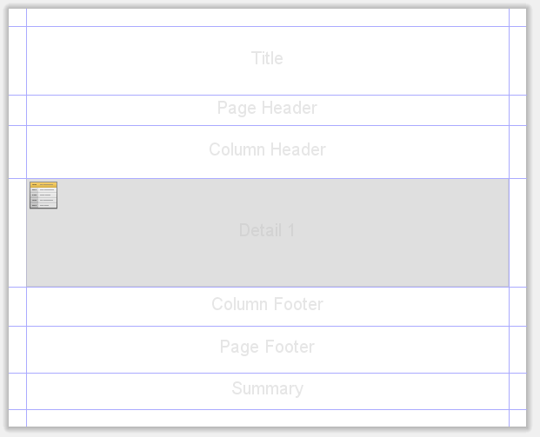Click the report's left margin area

[x=17, y=217]
